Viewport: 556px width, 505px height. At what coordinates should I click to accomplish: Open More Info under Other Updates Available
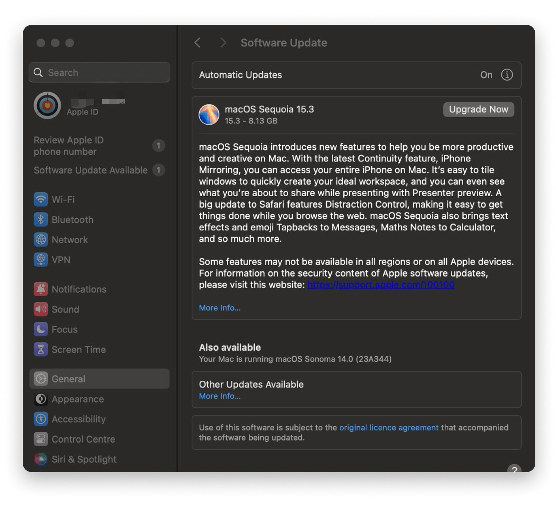tap(220, 396)
